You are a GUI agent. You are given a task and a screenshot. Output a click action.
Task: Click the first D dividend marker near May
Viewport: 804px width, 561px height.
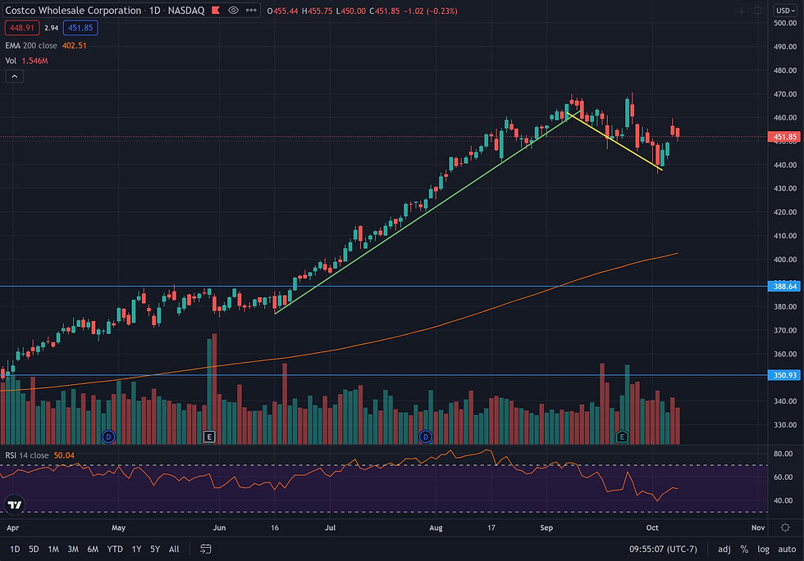pyautogui.click(x=108, y=437)
